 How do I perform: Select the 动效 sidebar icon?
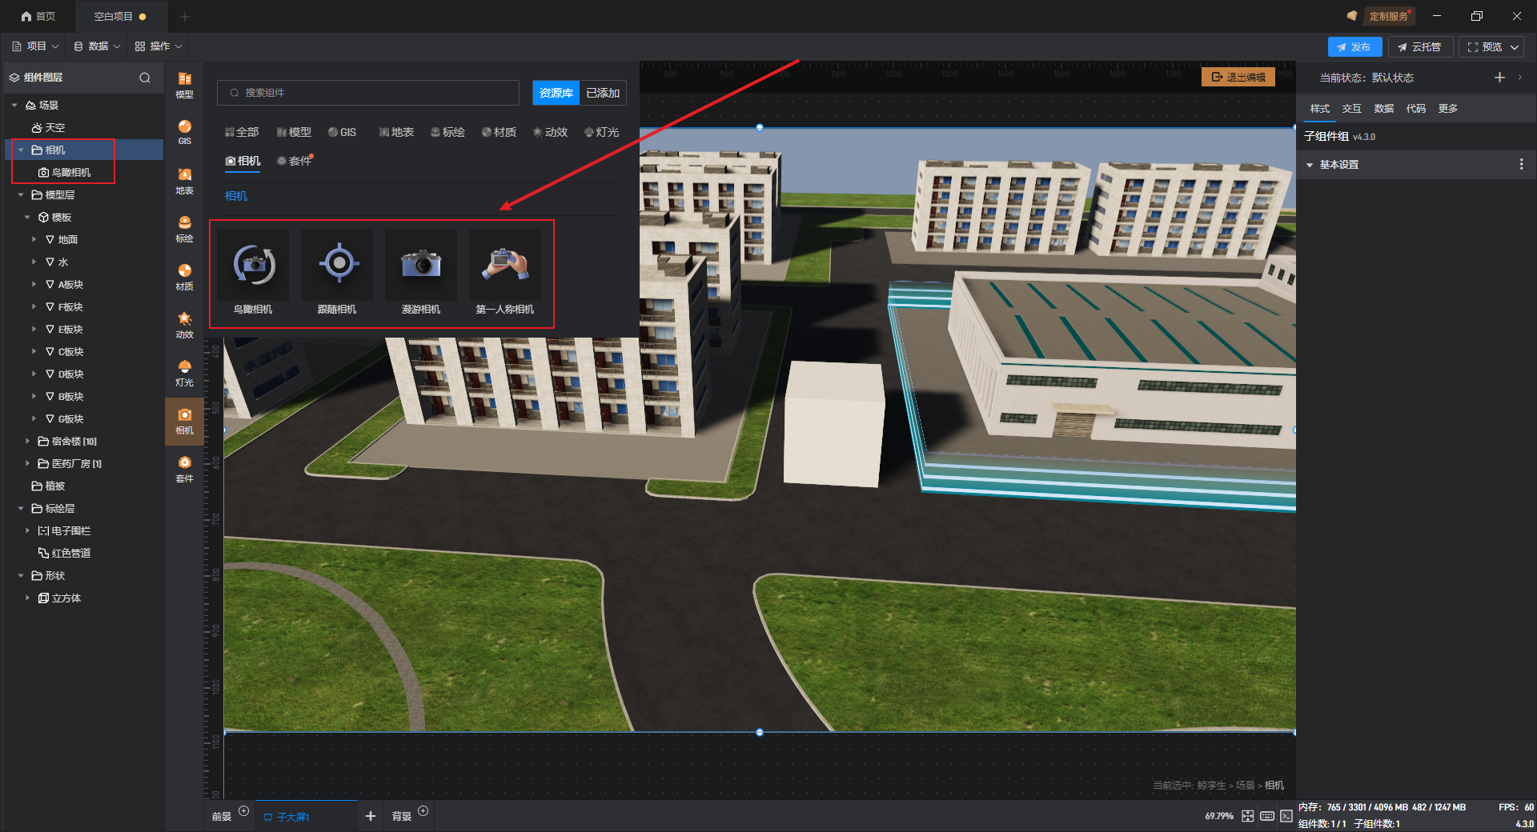pyautogui.click(x=184, y=325)
